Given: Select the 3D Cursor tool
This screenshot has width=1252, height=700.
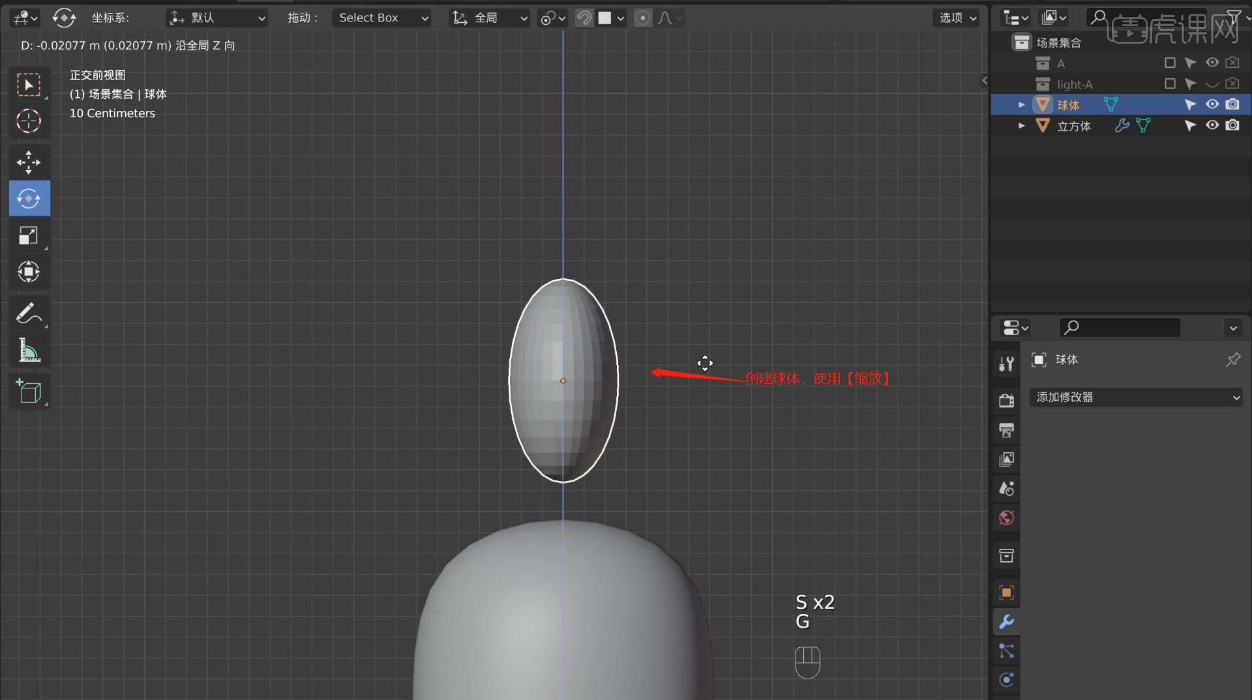Looking at the screenshot, I should [x=29, y=121].
